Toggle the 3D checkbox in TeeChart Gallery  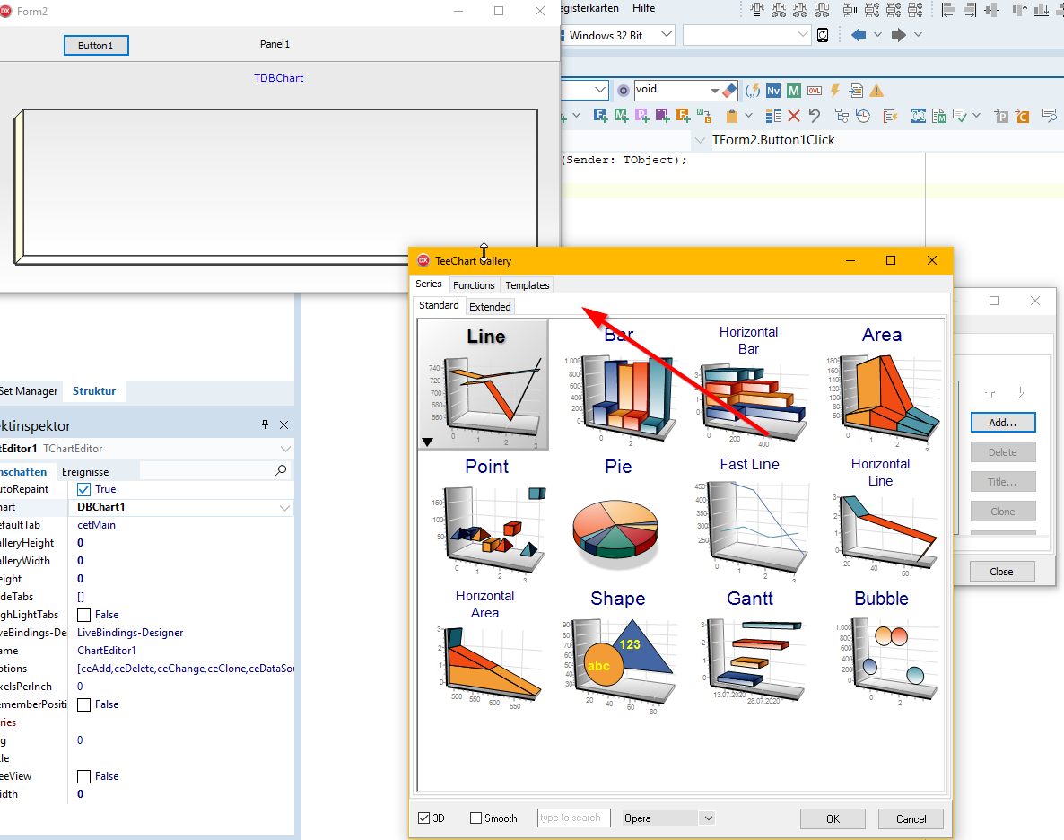(x=424, y=818)
